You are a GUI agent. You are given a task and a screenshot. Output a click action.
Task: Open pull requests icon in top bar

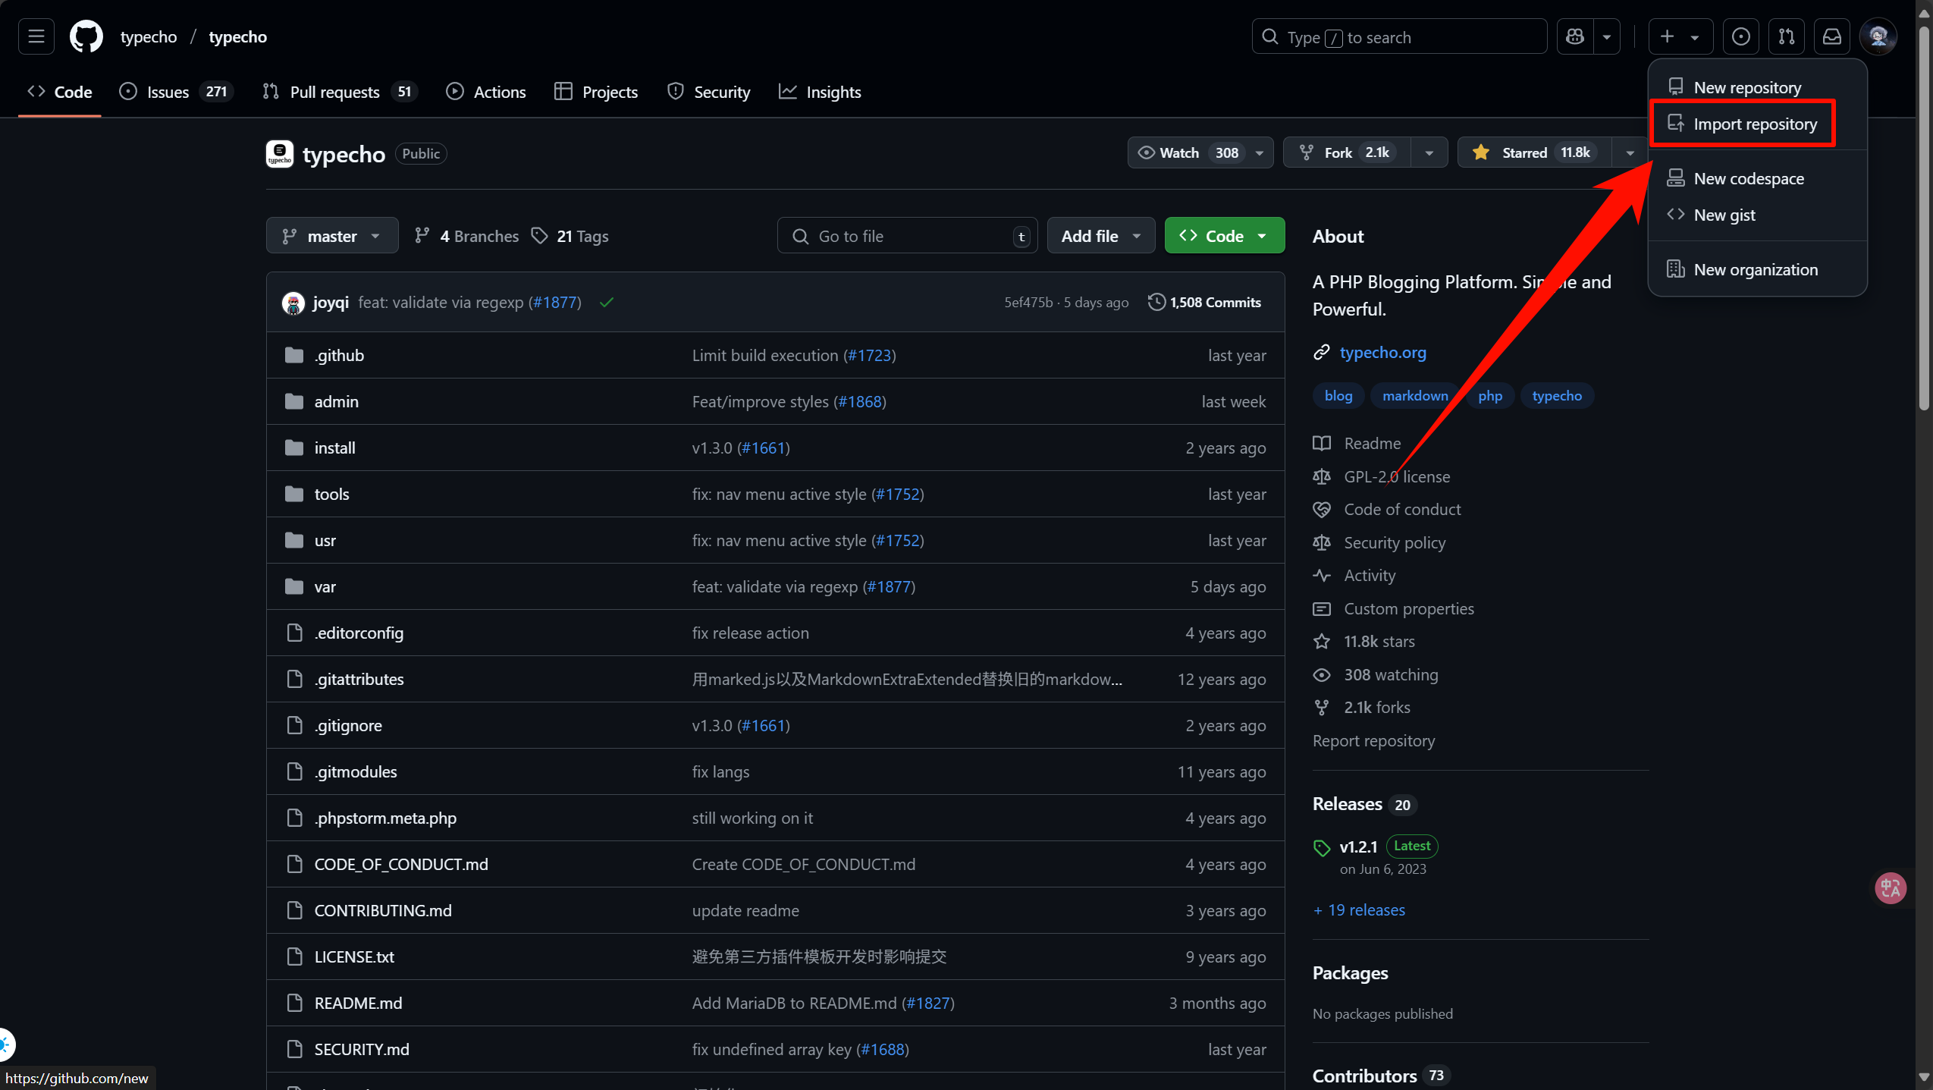(x=1786, y=36)
